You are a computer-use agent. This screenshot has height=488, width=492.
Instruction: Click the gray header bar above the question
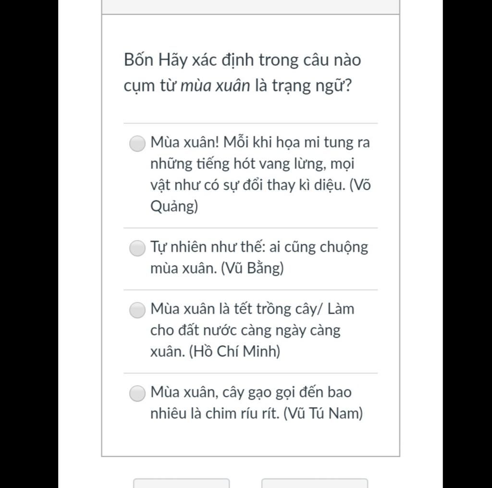[250, 7]
